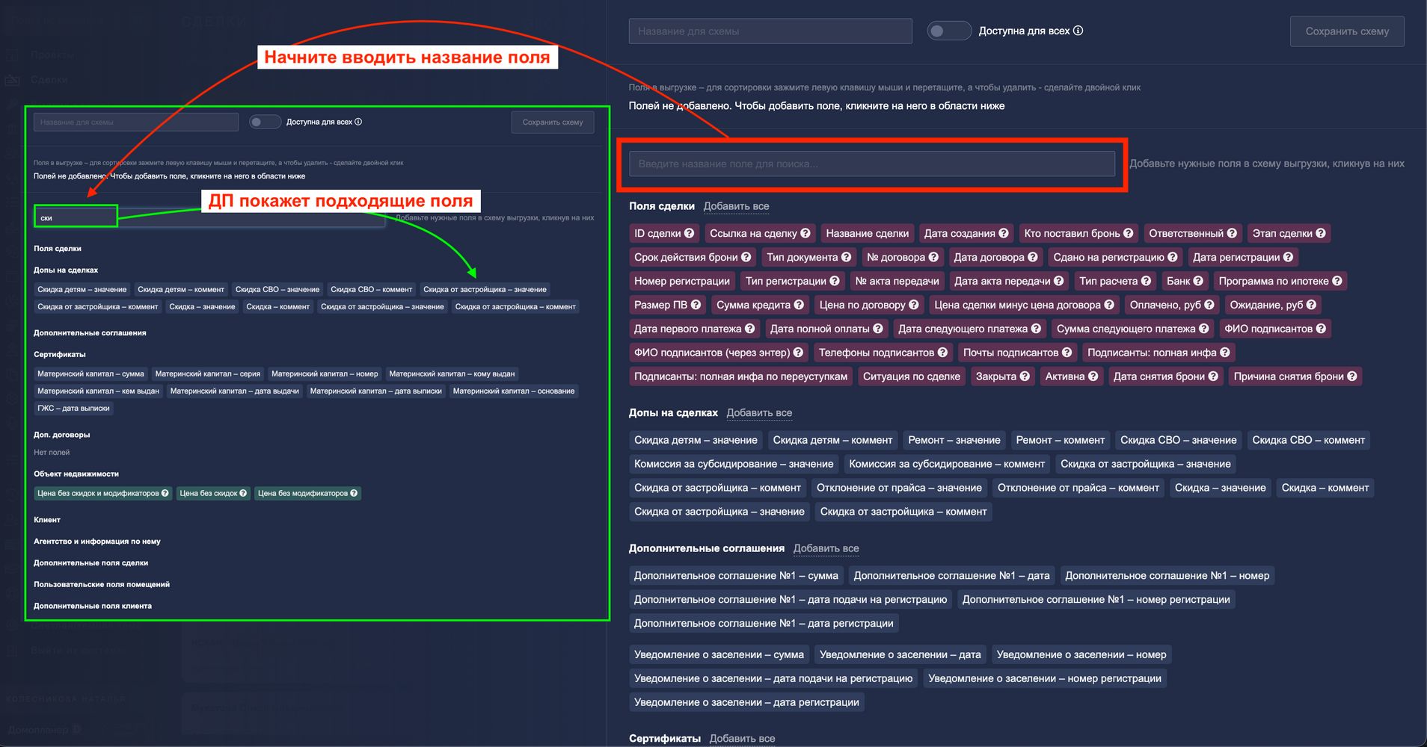Click the help icon on 'Сдано на регистрацию'
The height and width of the screenshot is (747, 1427).
[1173, 257]
